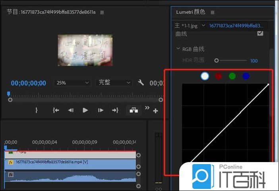
Task: Step forward one frame
Action: click(x=101, y=111)
